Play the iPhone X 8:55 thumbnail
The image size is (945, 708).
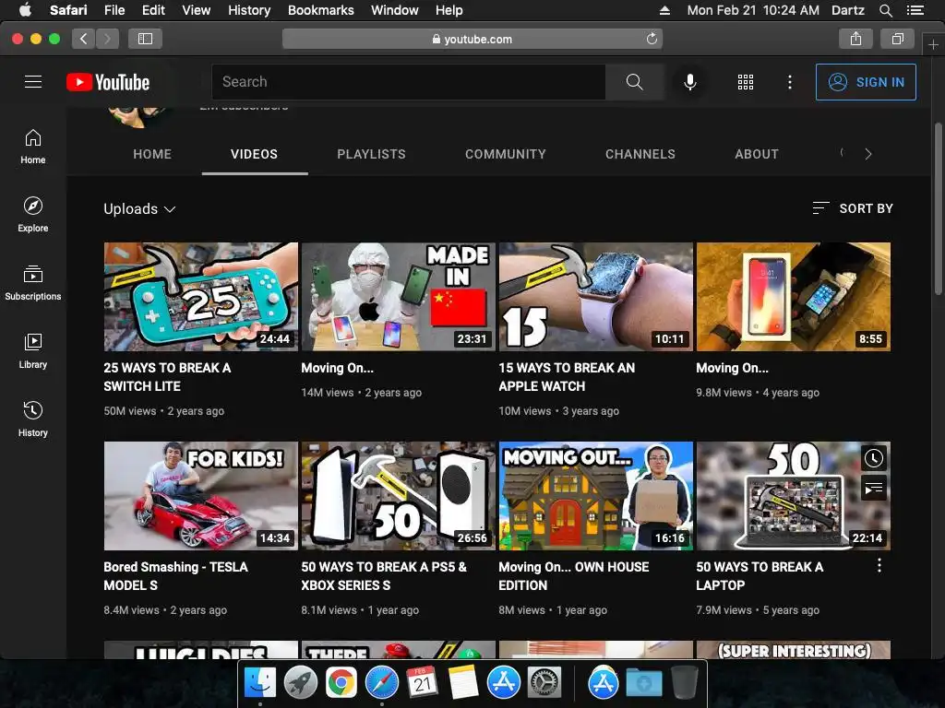(x=793, y=297)
